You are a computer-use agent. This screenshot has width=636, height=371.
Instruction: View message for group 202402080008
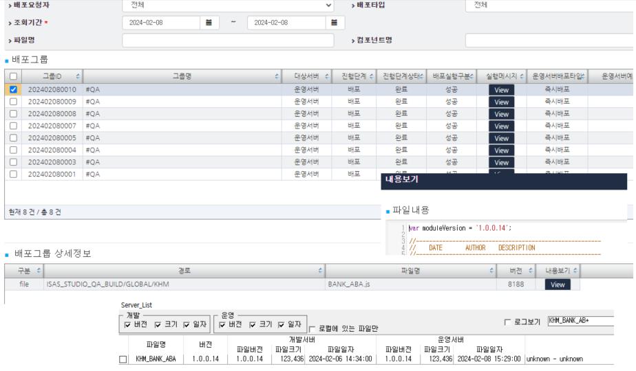coord(501,114)
